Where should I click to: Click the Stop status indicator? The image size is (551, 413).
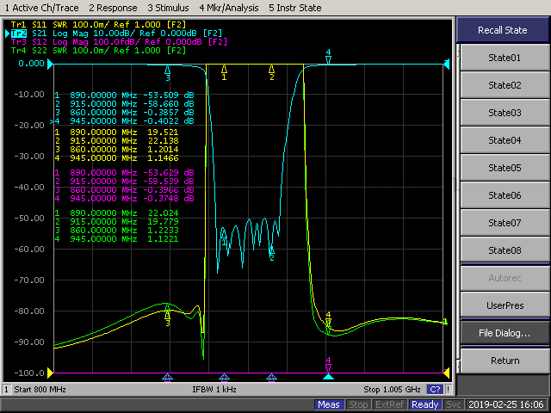point(358,404)
